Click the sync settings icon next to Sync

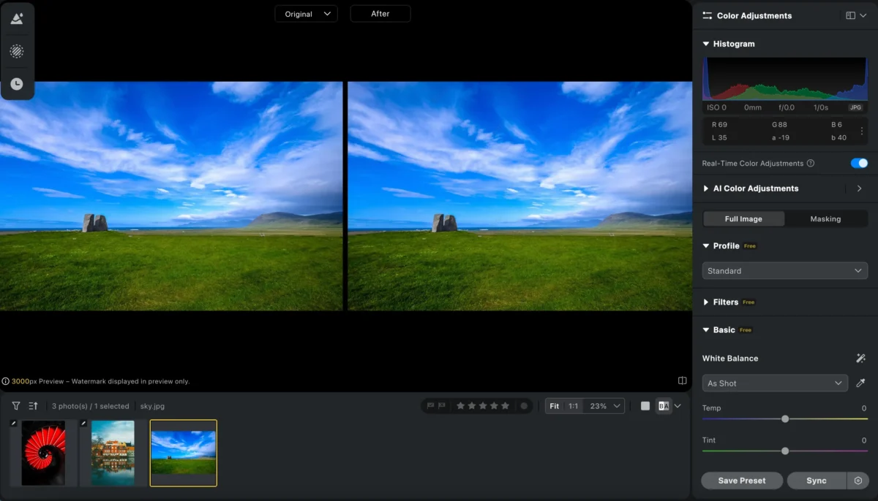click(858, 481)
